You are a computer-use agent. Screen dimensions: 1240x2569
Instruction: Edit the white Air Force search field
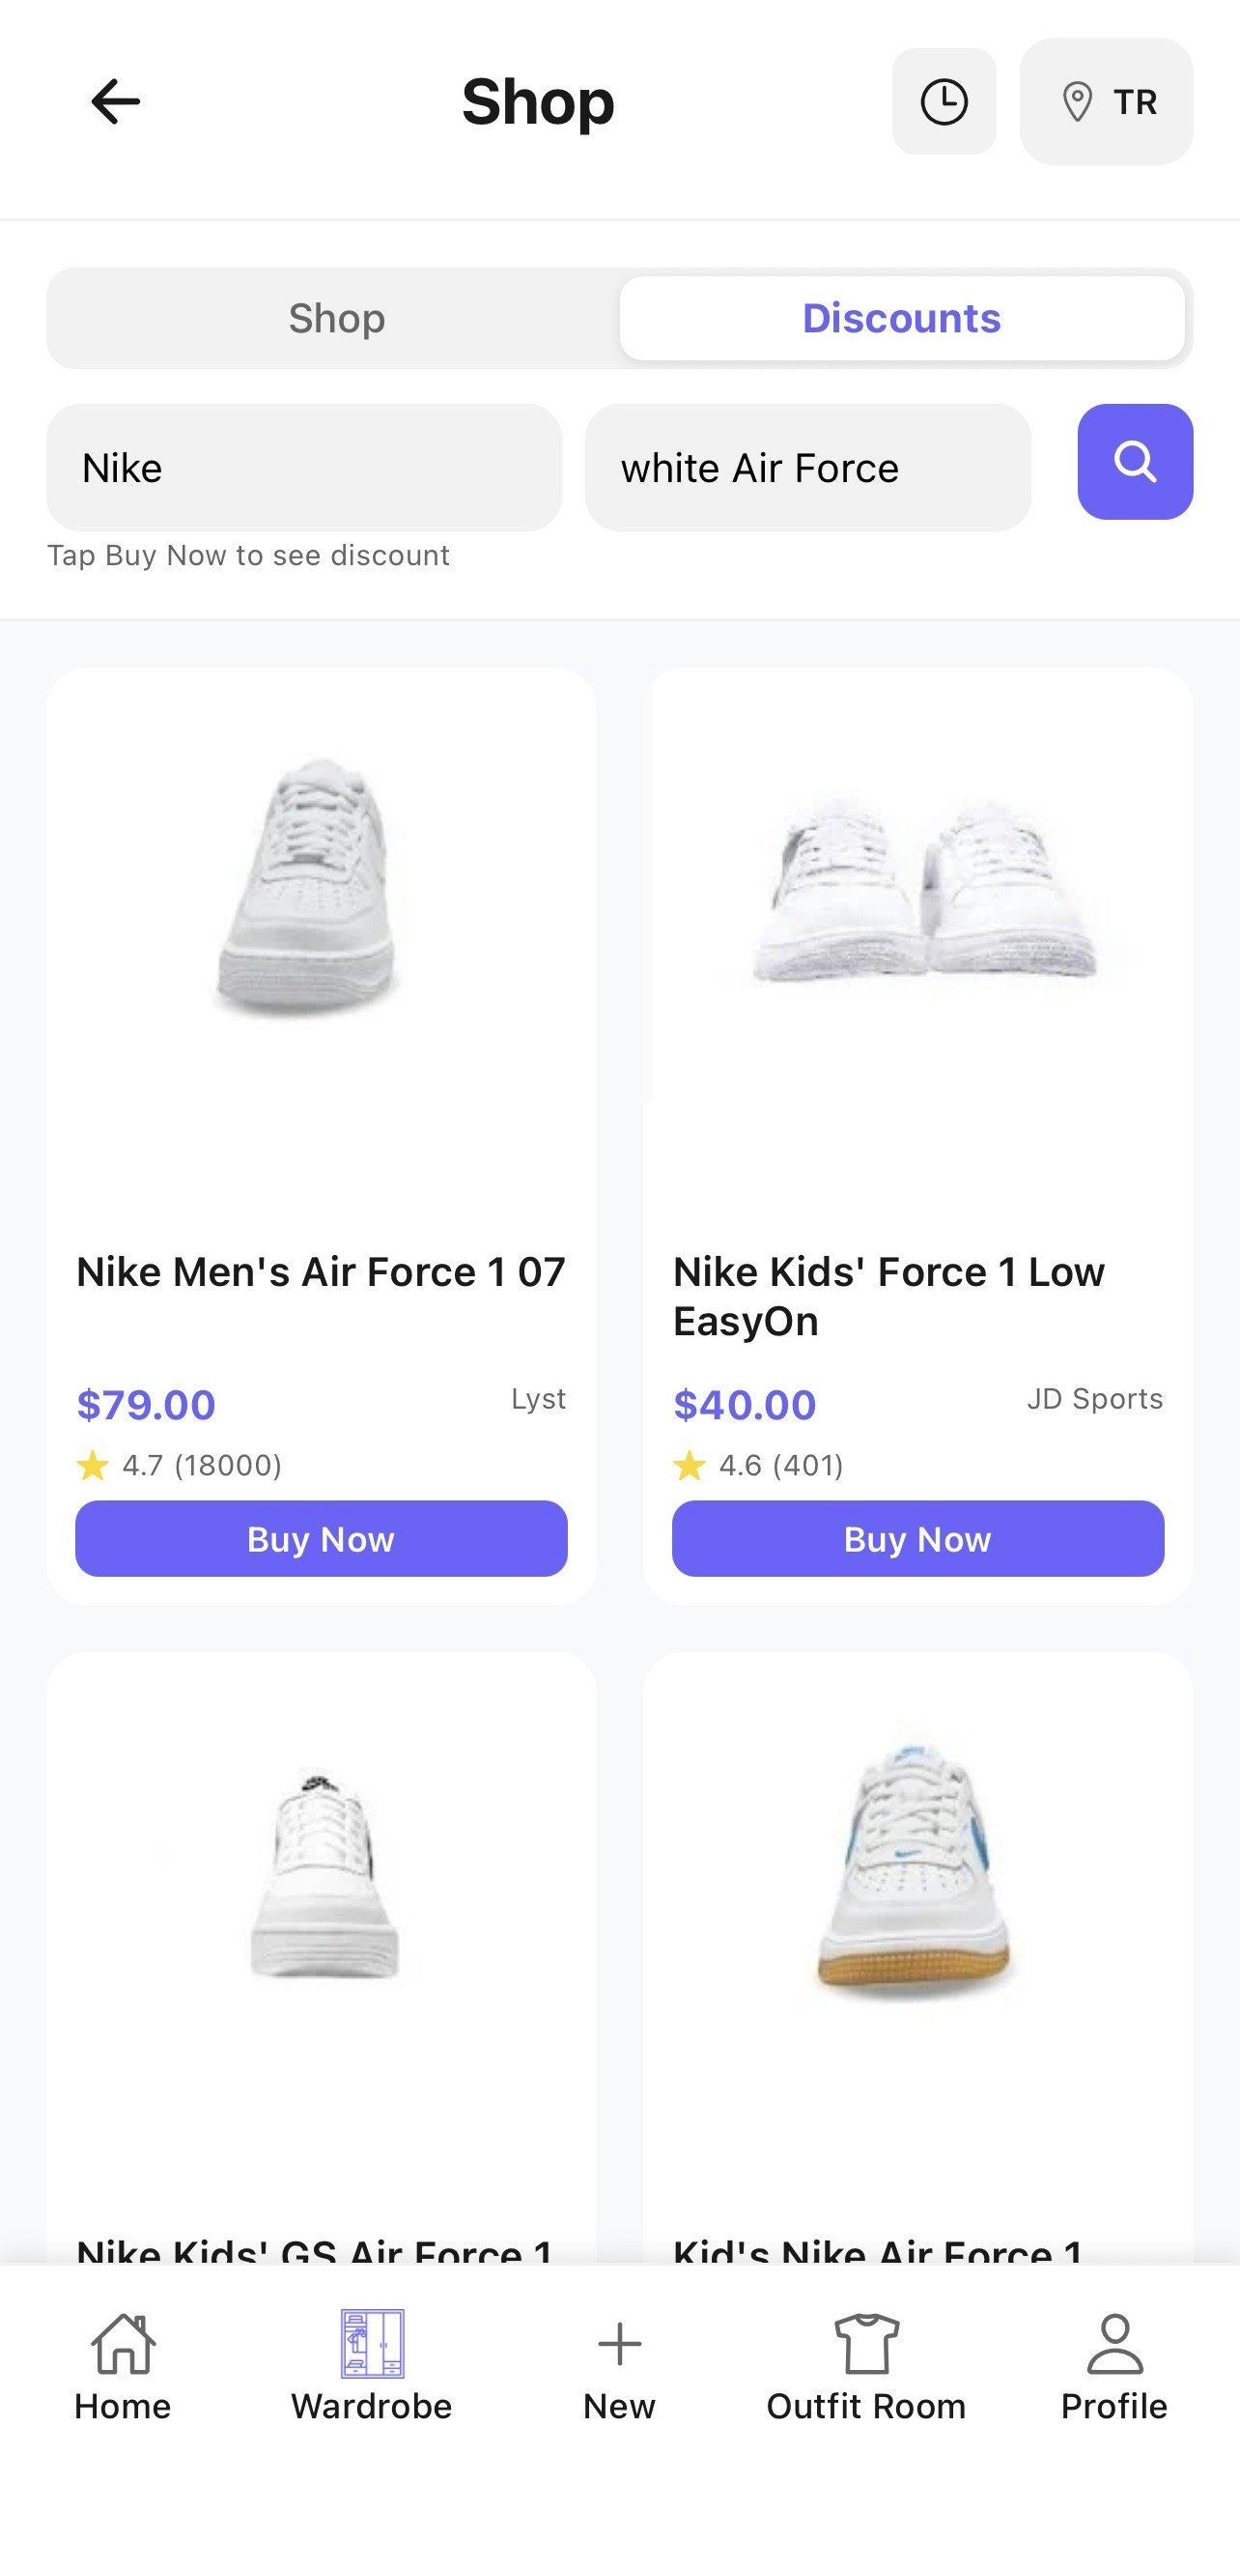tap(807, 468)
